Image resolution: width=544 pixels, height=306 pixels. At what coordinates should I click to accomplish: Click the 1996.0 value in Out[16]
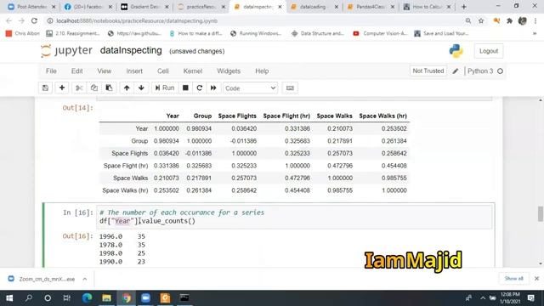pos(110,236)
